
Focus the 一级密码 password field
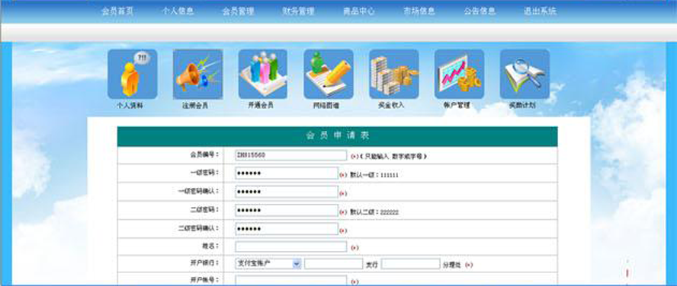coord(287,173)
